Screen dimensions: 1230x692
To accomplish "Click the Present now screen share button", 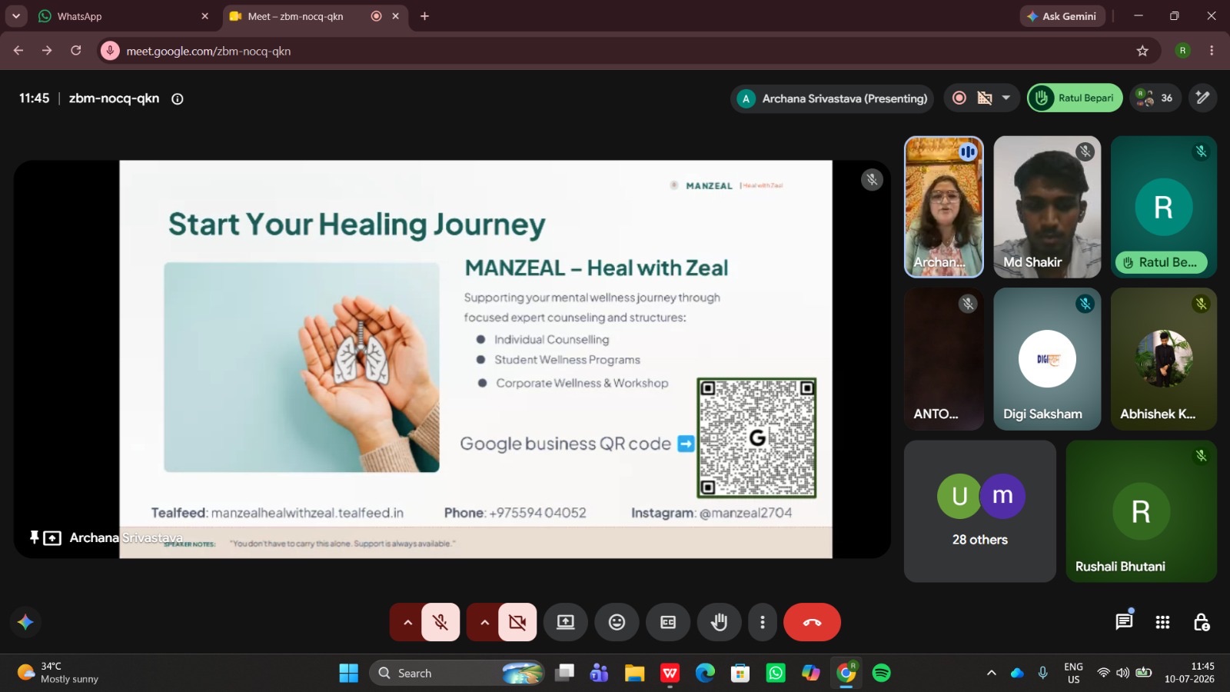I will [x=566, y=622].
